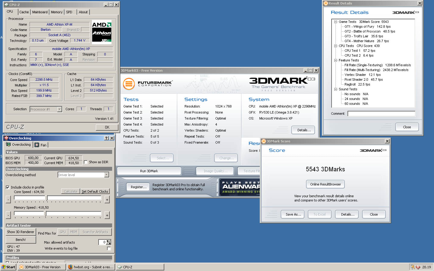Click Run 3DMark button
434x271 pixels.
coord(149,171)
